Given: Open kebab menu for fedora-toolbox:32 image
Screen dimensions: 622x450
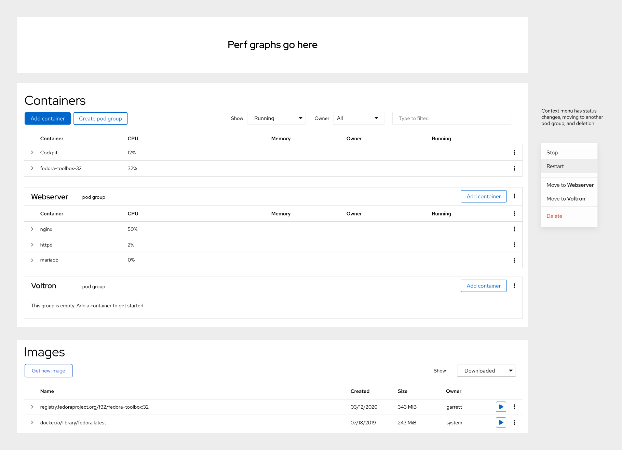Looking at the screenshot, I should point(514,407).
